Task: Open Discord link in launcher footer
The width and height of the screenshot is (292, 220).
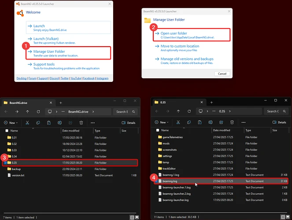Action: coord(54,78)
